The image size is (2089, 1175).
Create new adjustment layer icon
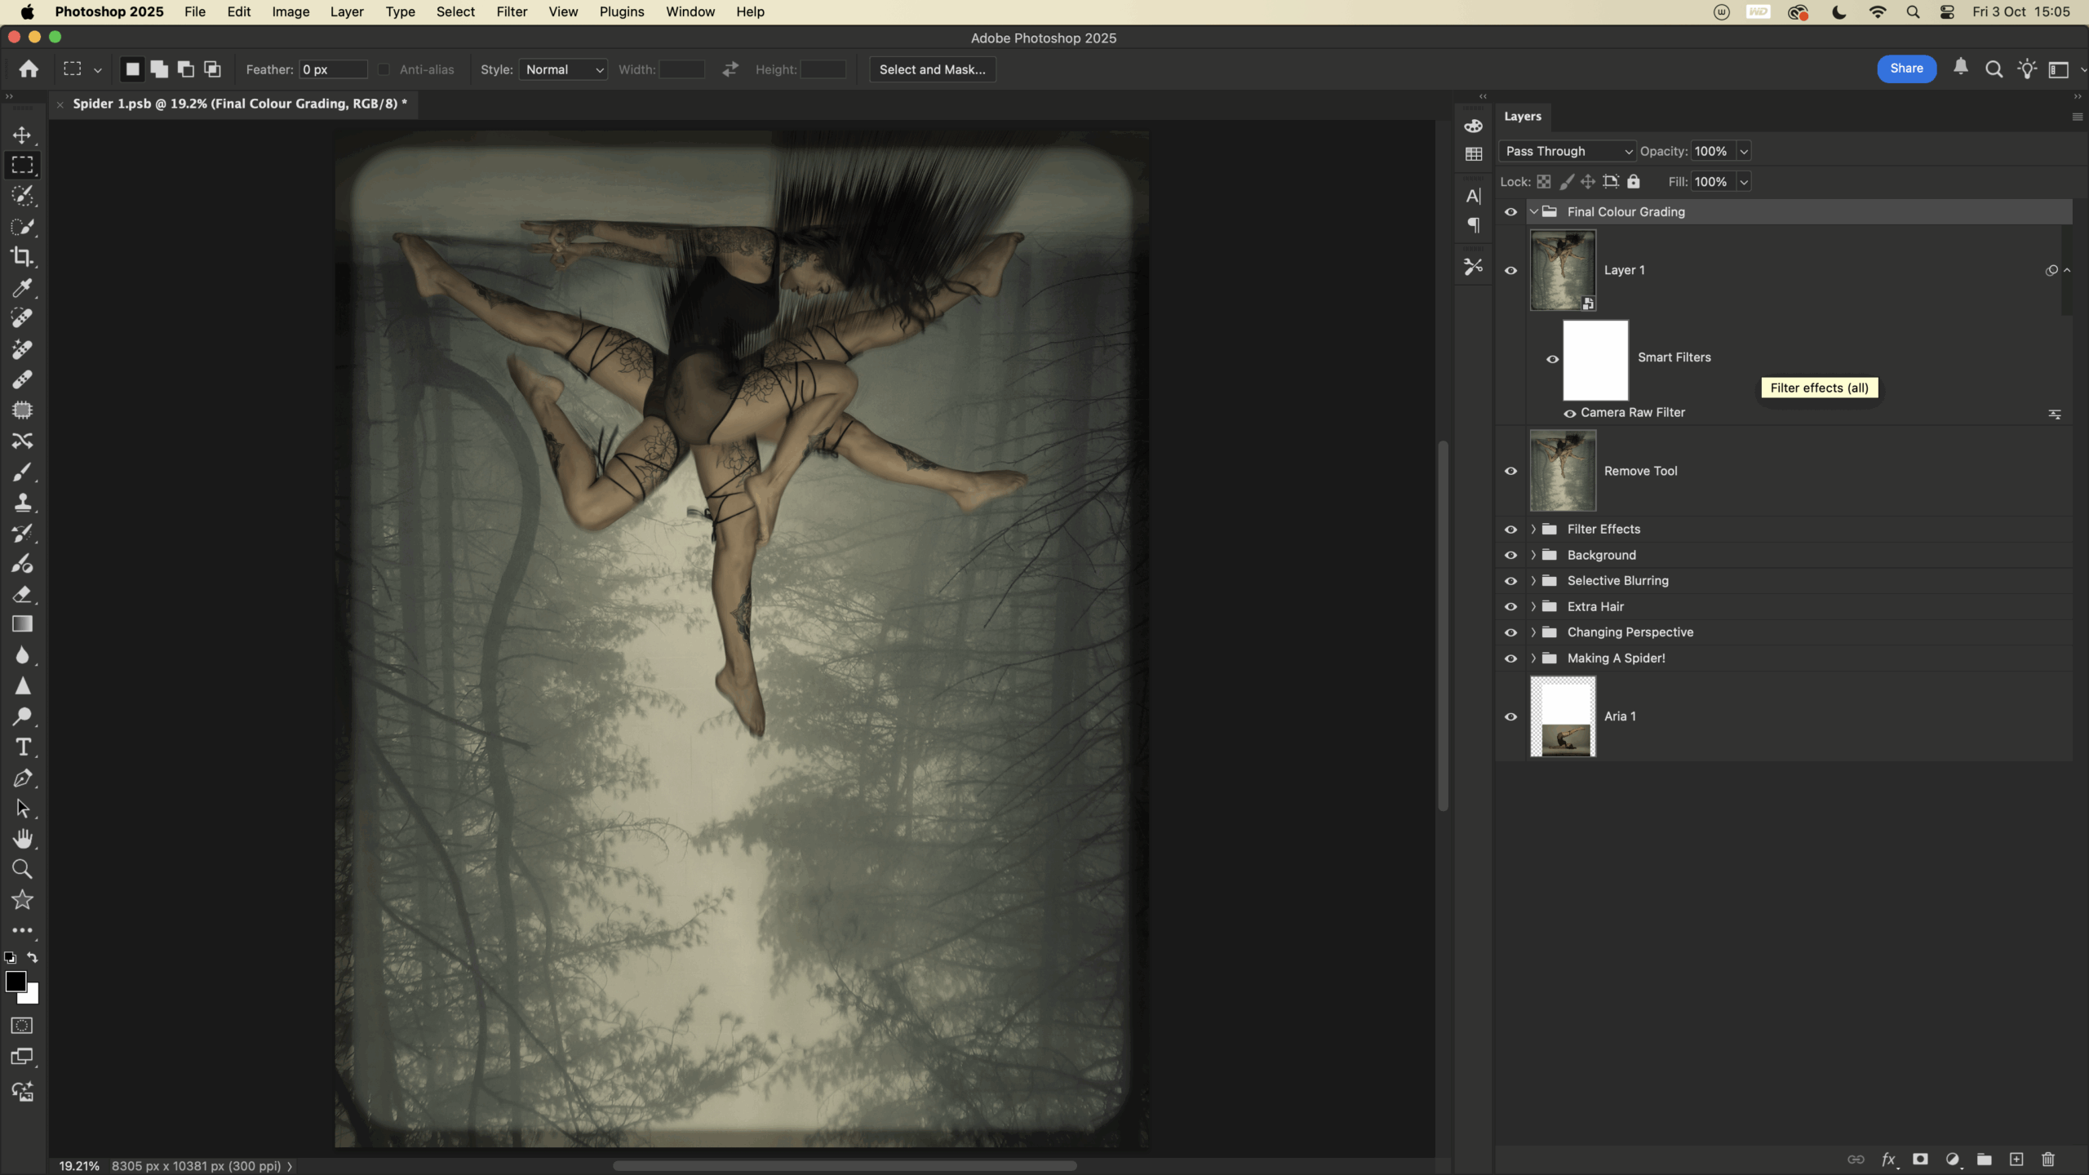(1952, 1159)
